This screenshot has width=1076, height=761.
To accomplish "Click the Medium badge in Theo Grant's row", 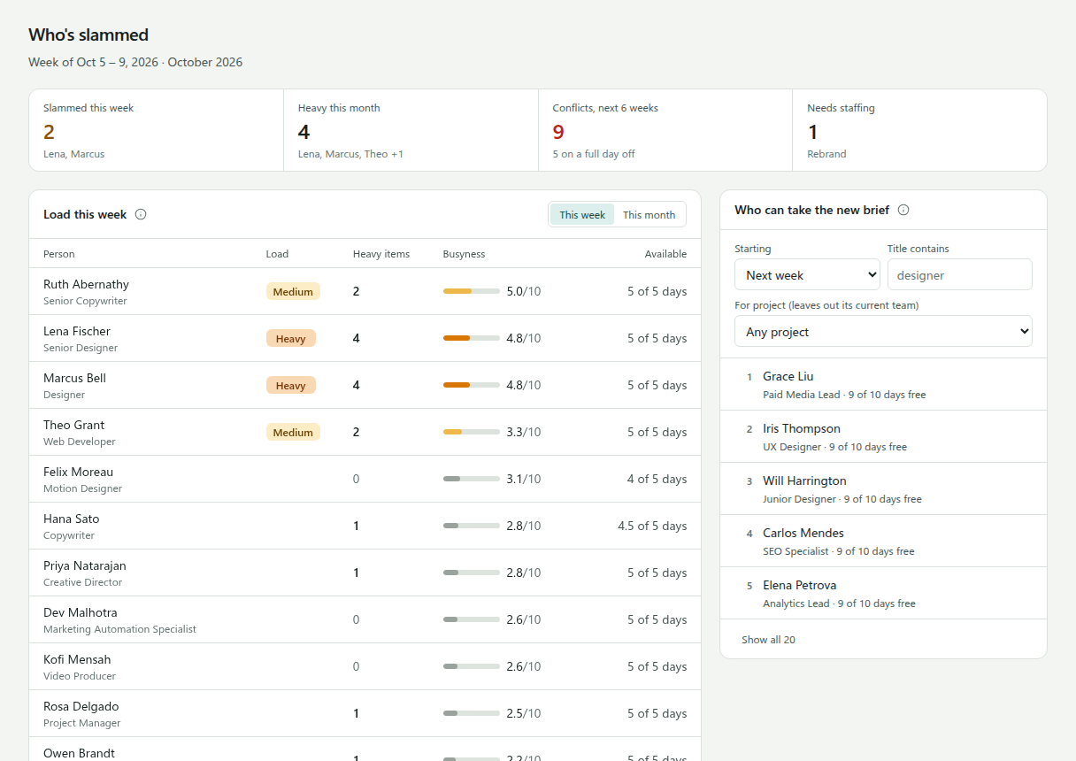I will pyautogui.click(x=293, y=432).
